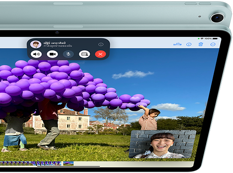
Task: Tap the caller's Memoji avatar
Action: point(36,44)
